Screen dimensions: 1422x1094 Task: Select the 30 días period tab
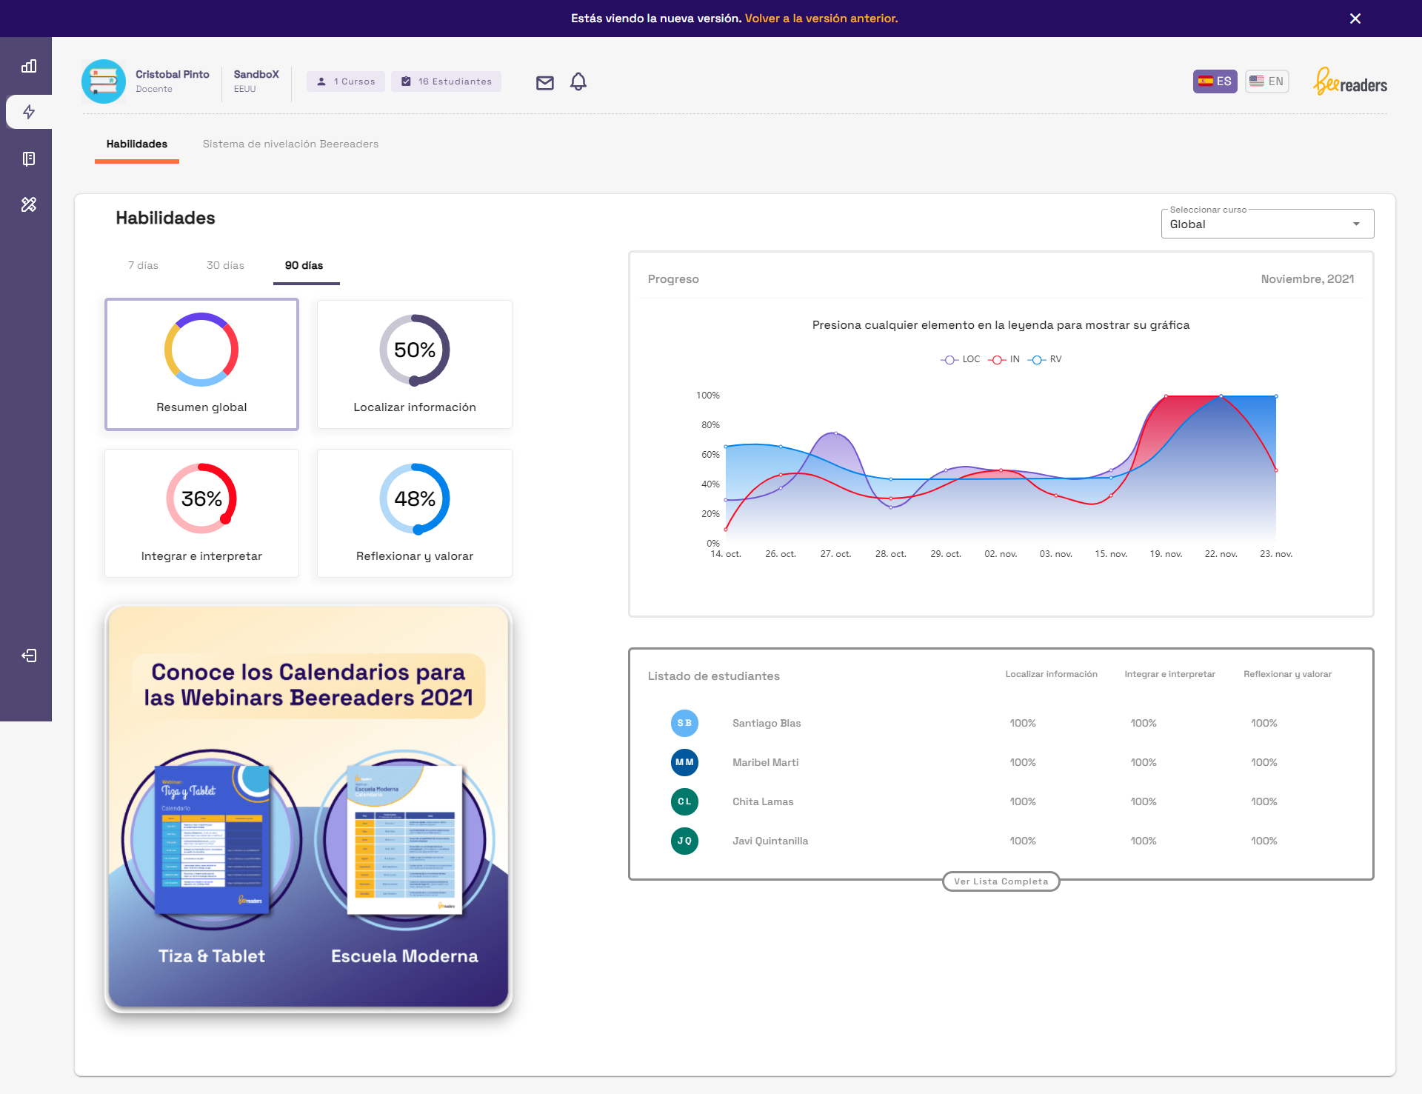click(225, 265)
